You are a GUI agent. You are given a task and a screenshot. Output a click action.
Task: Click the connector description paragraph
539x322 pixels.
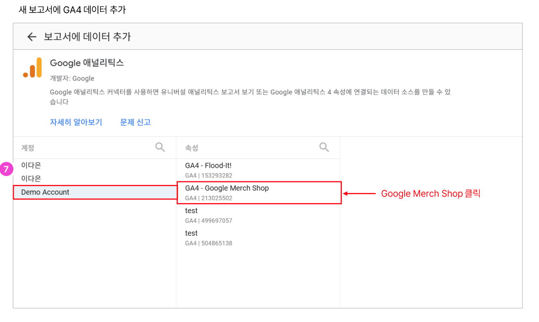(250, 97)
